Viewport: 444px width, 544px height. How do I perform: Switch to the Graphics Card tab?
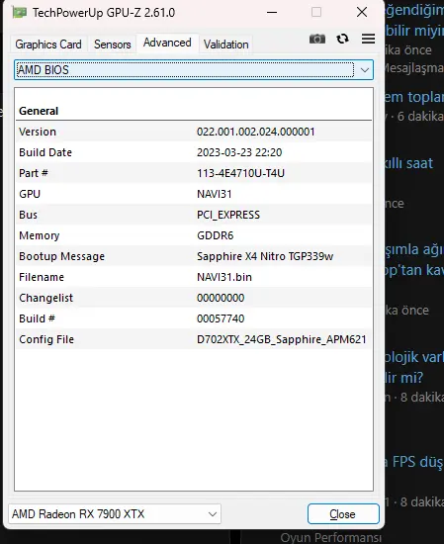tap(48, 45)
